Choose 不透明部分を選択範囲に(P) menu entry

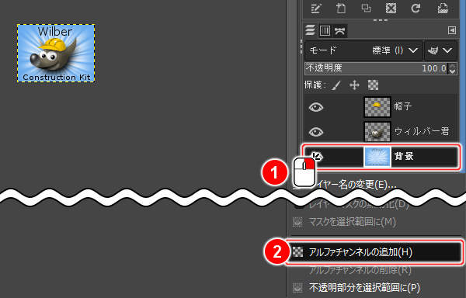click(x=364, y=287)
